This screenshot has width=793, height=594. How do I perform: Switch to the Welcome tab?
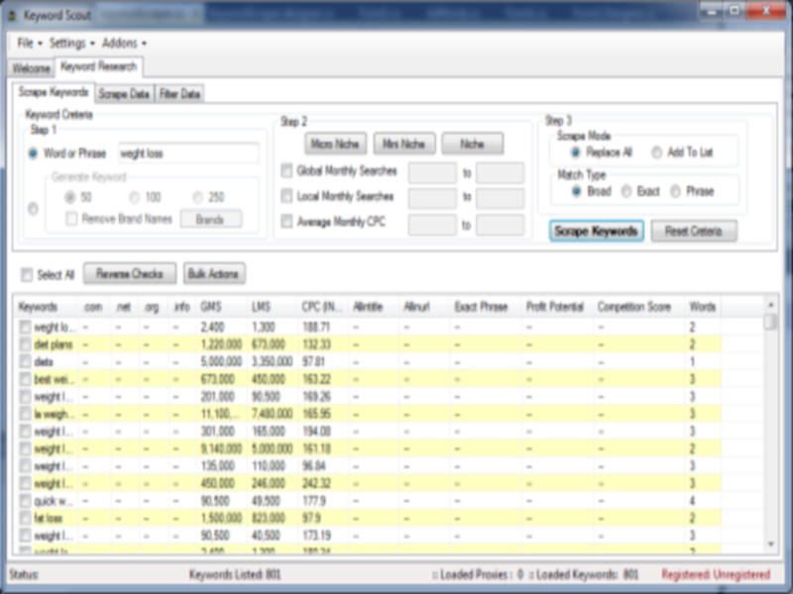tap(32, 68)
